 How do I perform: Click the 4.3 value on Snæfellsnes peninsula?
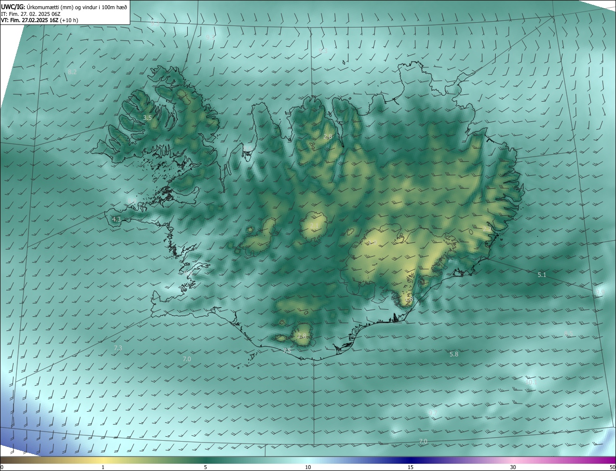click(116, 219)
